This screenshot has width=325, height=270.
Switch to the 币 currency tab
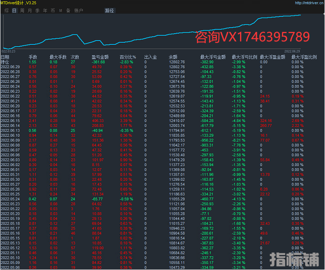point(53,10)
